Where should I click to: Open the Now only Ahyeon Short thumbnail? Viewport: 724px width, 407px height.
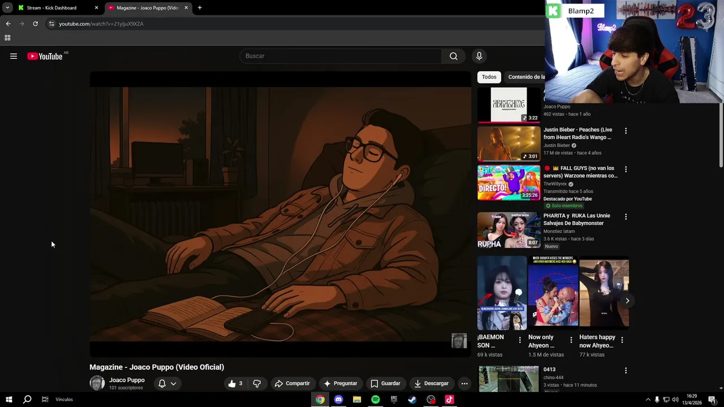coord(553,293)
